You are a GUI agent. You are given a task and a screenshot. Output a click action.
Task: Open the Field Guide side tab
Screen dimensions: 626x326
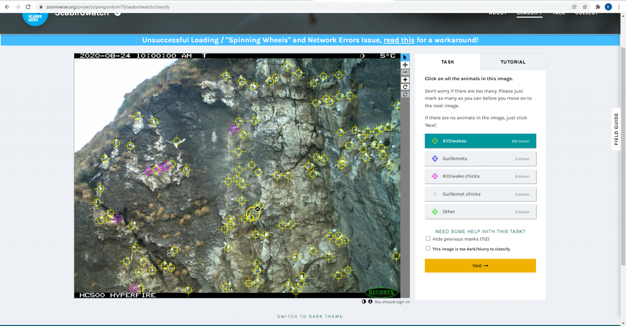pyautogui.click(x=616, y=129)
